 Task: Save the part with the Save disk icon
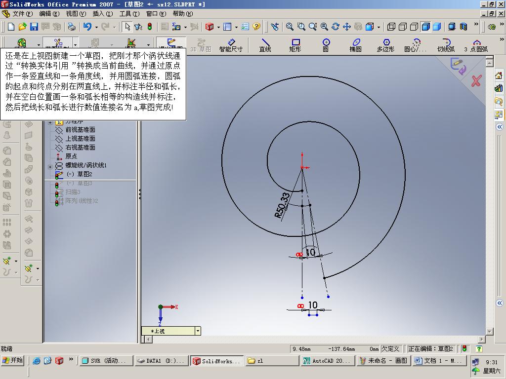[x=34, y=27]
